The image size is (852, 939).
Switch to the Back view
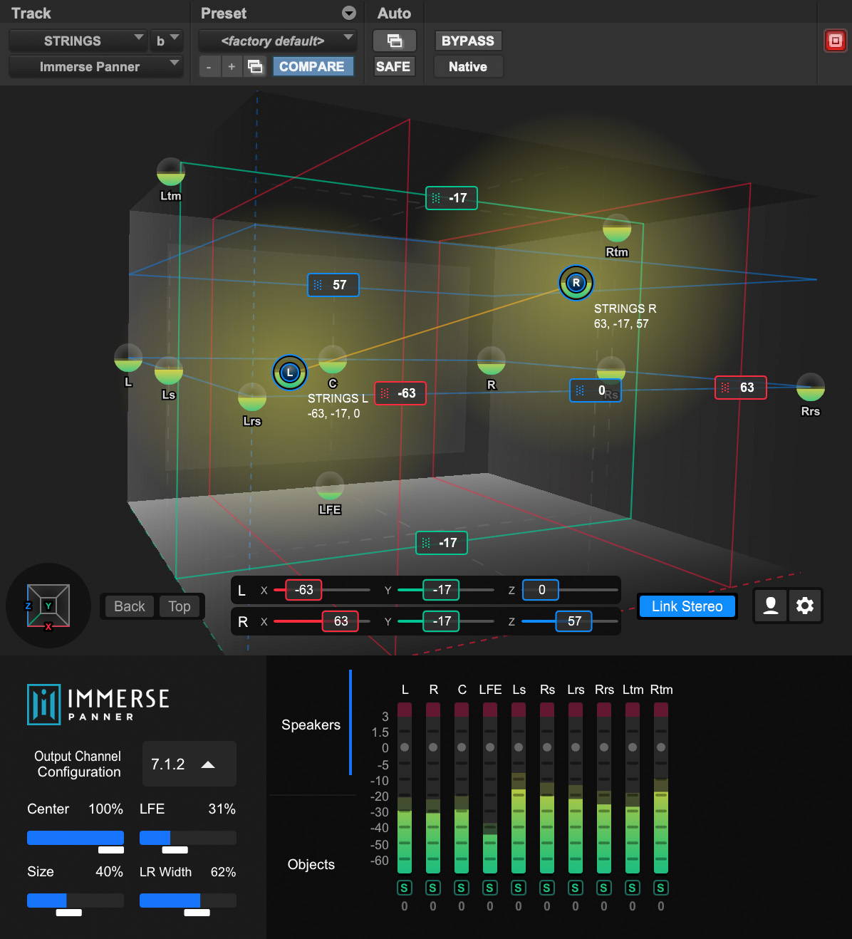pyautogui.click(x=129, y=606)
